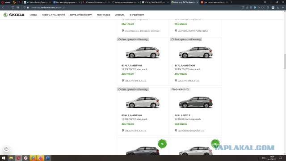Open the extensions cube icon
Viewport: 286px width, 161px height.
coord(268,8)
